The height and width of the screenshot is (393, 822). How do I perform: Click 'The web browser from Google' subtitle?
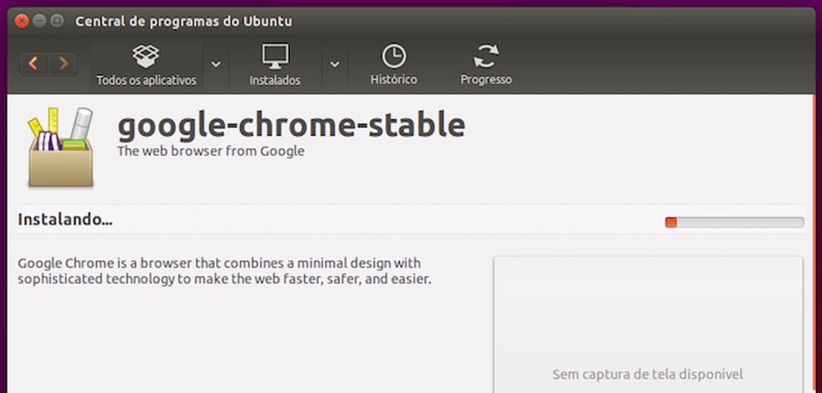[x=211, y=151]
